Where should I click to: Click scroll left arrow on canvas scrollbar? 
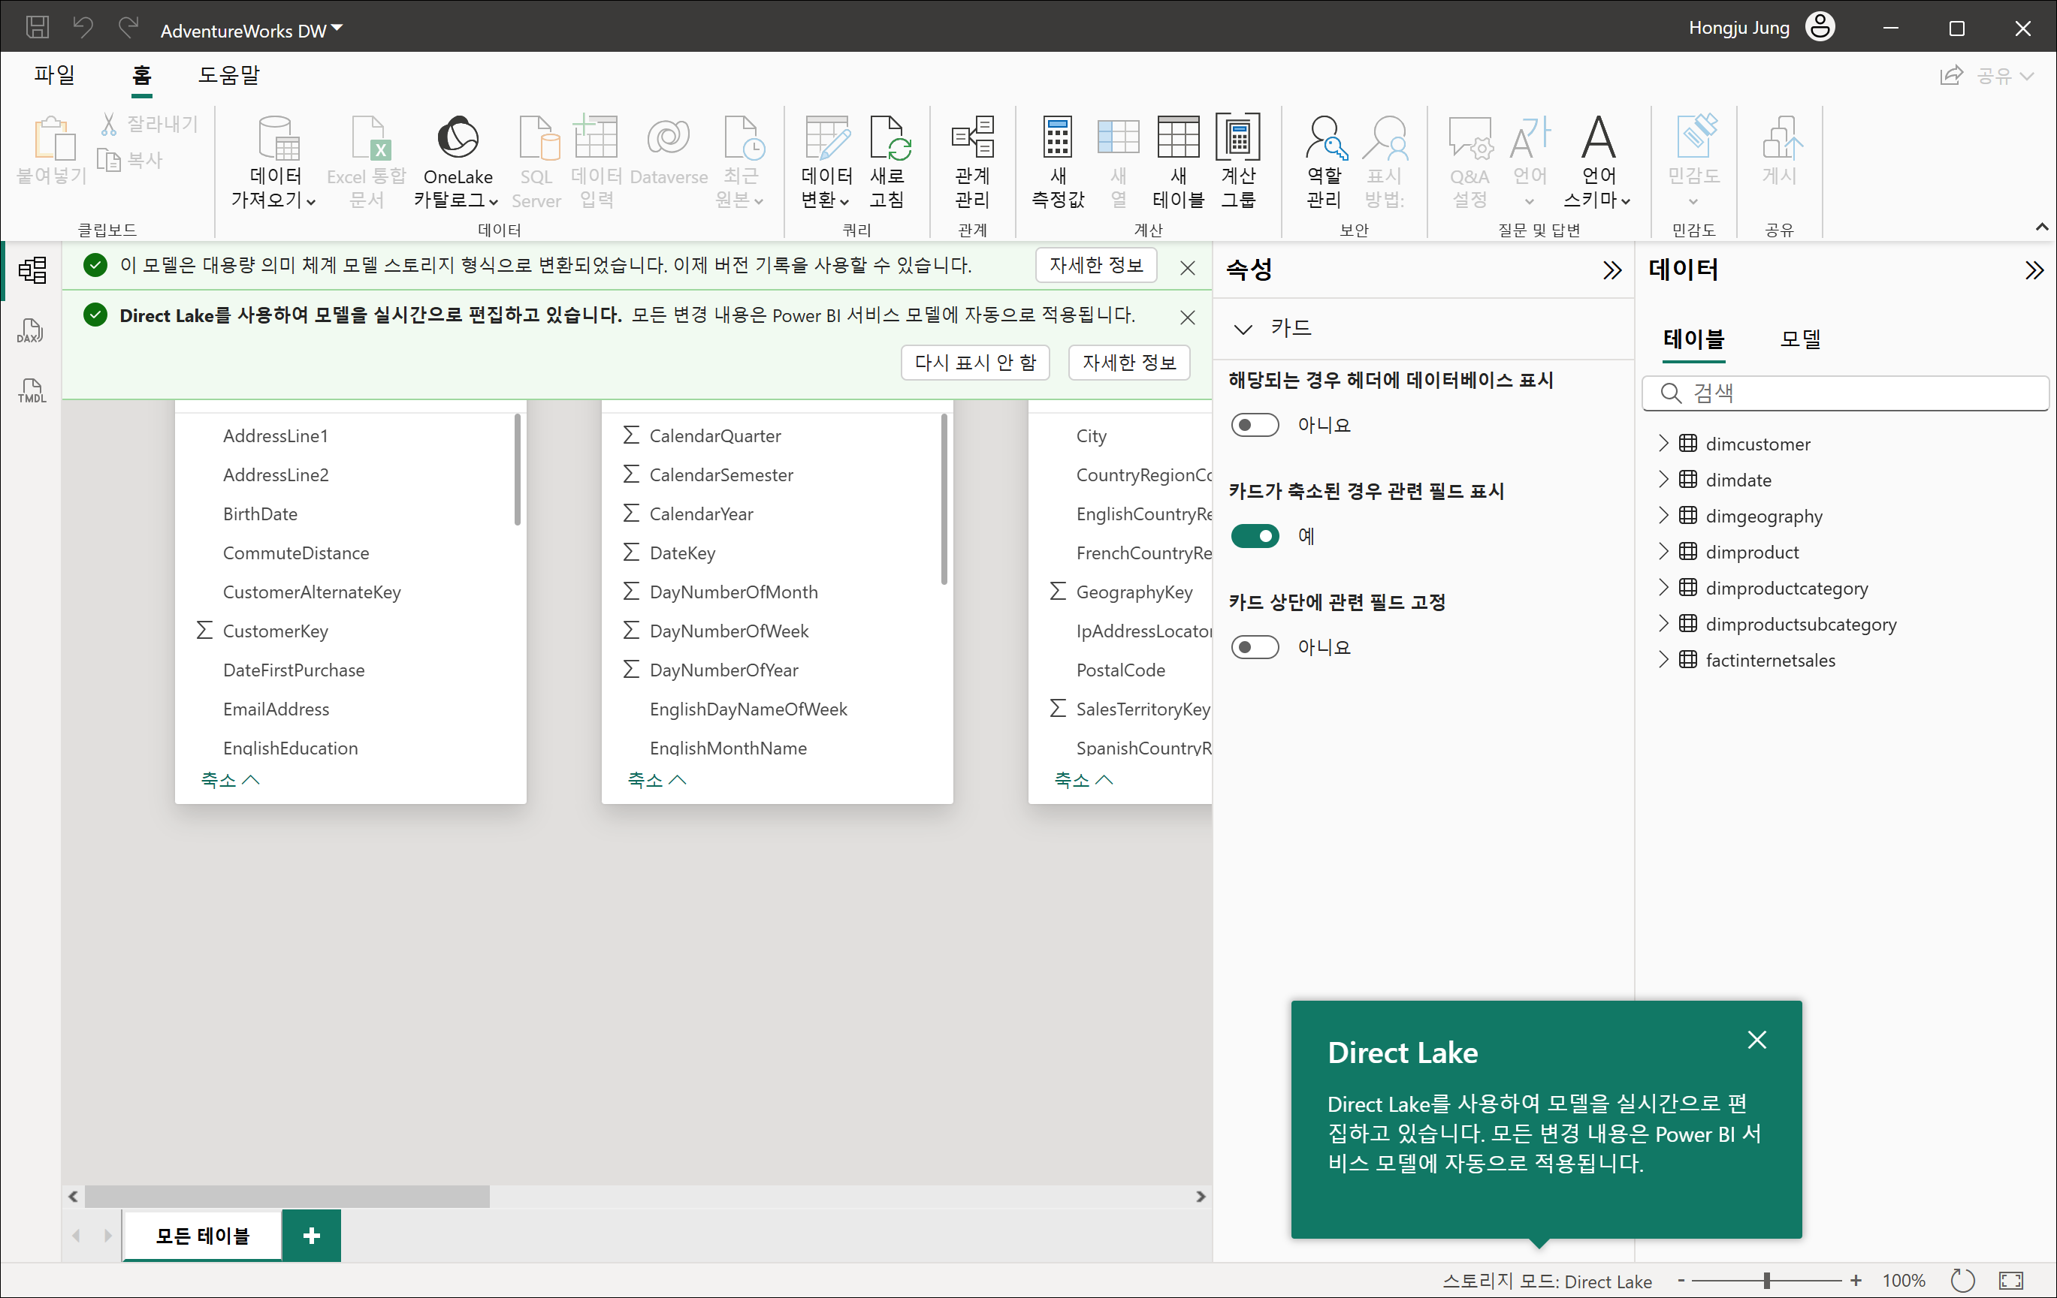pos(74,1197)
